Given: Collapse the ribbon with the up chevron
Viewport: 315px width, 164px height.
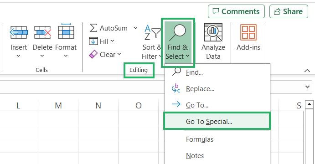Looking at the screenshot, I should pyautogui.click(x=307, y=71).
